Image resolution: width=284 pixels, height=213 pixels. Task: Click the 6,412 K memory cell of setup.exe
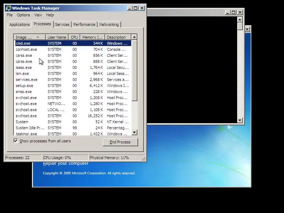coord(96,86)
